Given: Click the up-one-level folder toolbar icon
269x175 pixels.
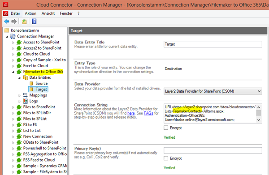Looking at the screenshot, I should pos(24,21).
